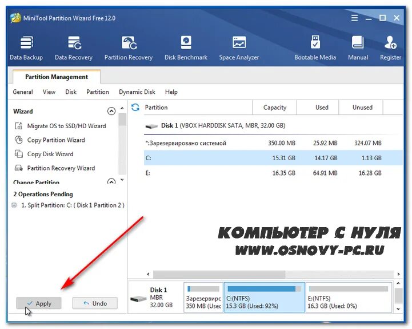
Task: Click the Partition Recovery Wizard icon
Action: tap(19, 168)
